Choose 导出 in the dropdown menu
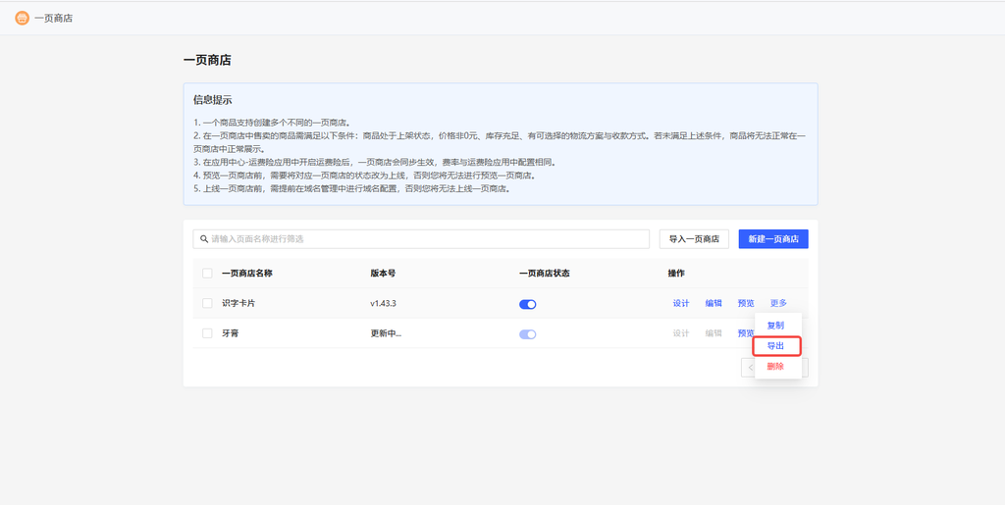Screen dimensions: 1005x505 coord(775,346)
